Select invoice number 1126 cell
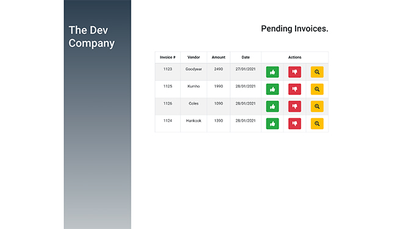Viewport: 397px width, 229px height. (x=167, y=107)
